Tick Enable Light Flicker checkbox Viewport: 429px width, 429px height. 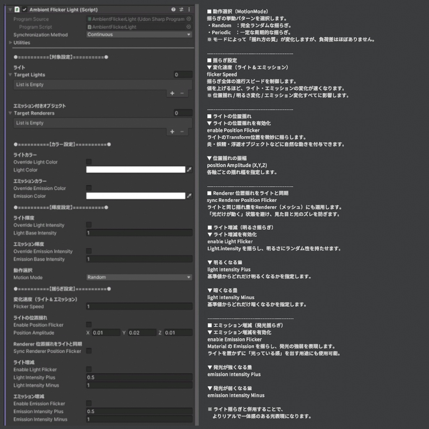pyautogui.click(x=89, y=370)
